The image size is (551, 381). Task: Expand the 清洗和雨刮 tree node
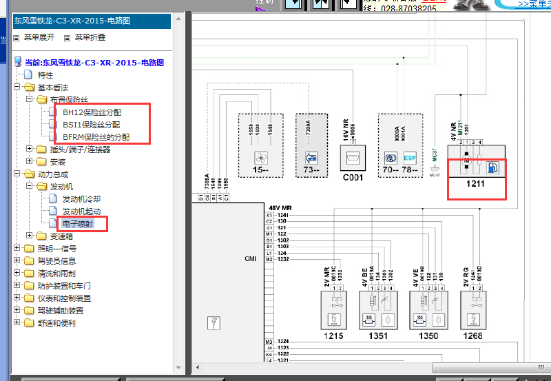17,272
